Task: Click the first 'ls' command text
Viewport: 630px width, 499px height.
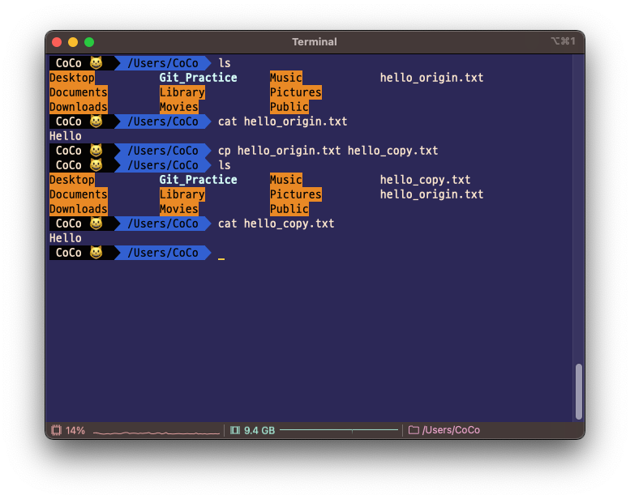Action: tap(225, 63)
